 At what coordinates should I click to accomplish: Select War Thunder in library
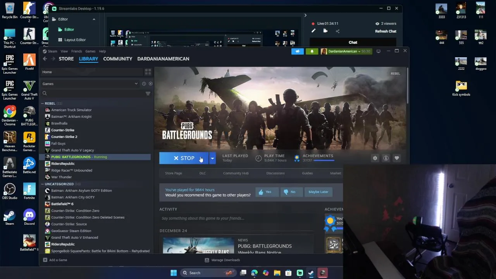(x=61, y=177)
